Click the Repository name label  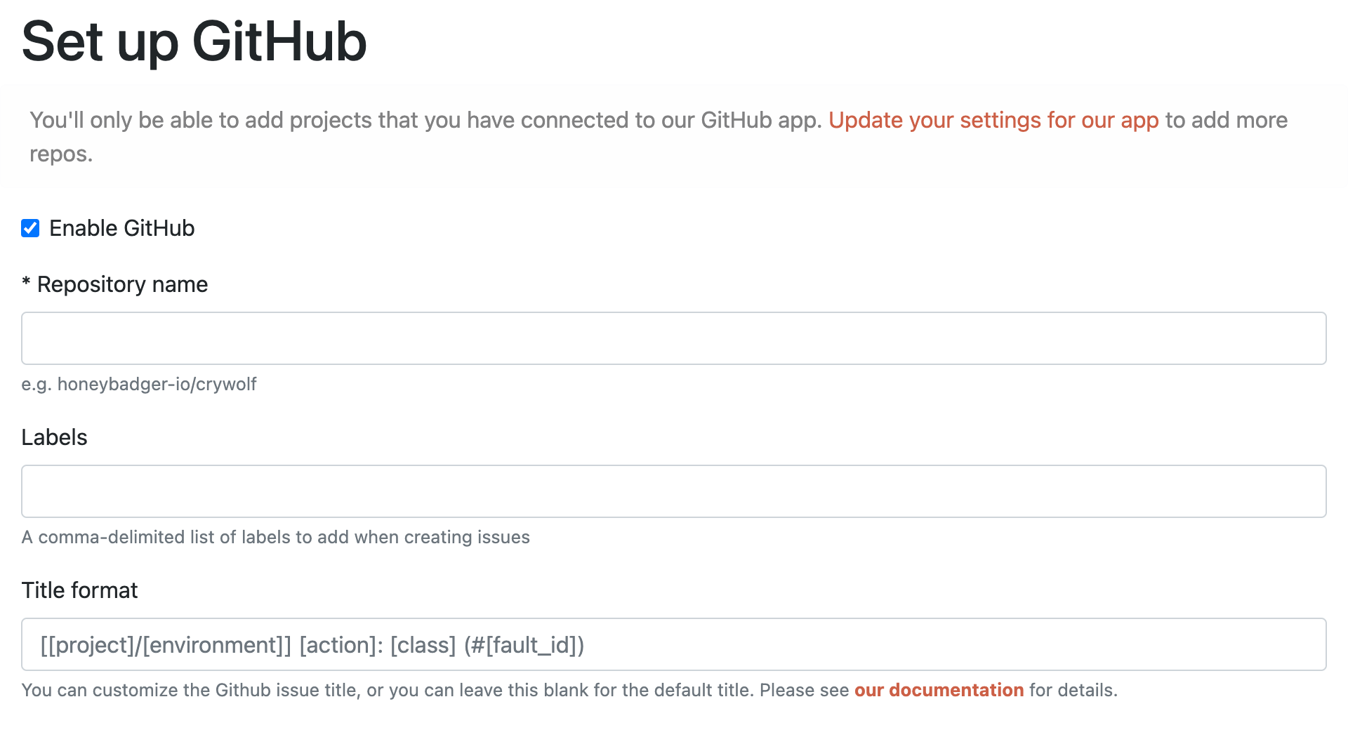point(114,284)
